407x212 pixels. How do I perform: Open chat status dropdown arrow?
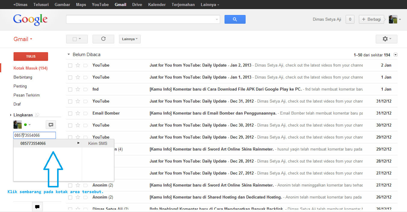coord(29,125)
